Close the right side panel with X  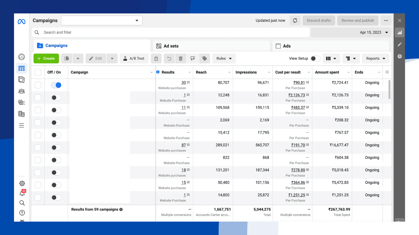tap(400, 21)
